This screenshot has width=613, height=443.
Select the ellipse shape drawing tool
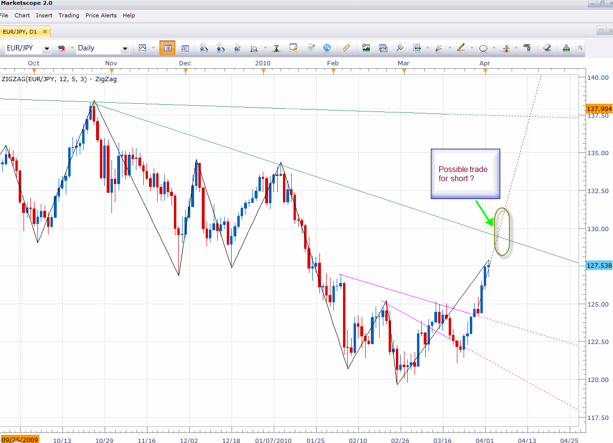[x=483, y=48]
